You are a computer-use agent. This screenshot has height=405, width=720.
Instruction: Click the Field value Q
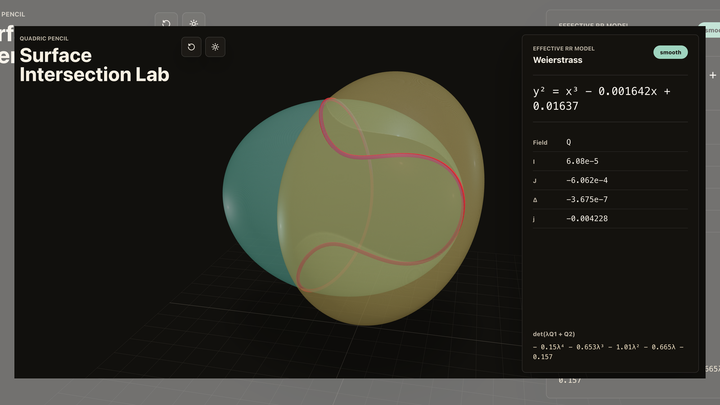(568, 142)
